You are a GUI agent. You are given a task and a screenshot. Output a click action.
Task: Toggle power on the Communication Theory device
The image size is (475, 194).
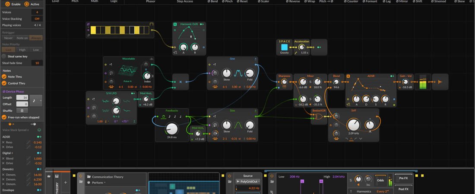(x=81, y=176)
